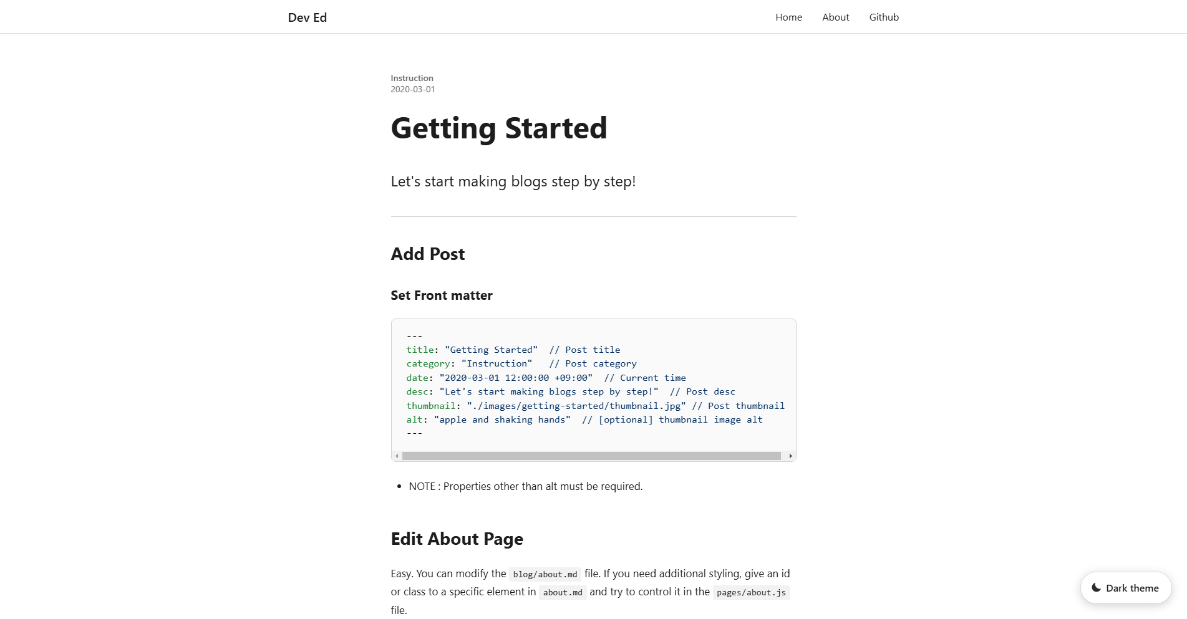Click the date 2020-03-01
Screen dimensions: 1187x619
(412, 89)
